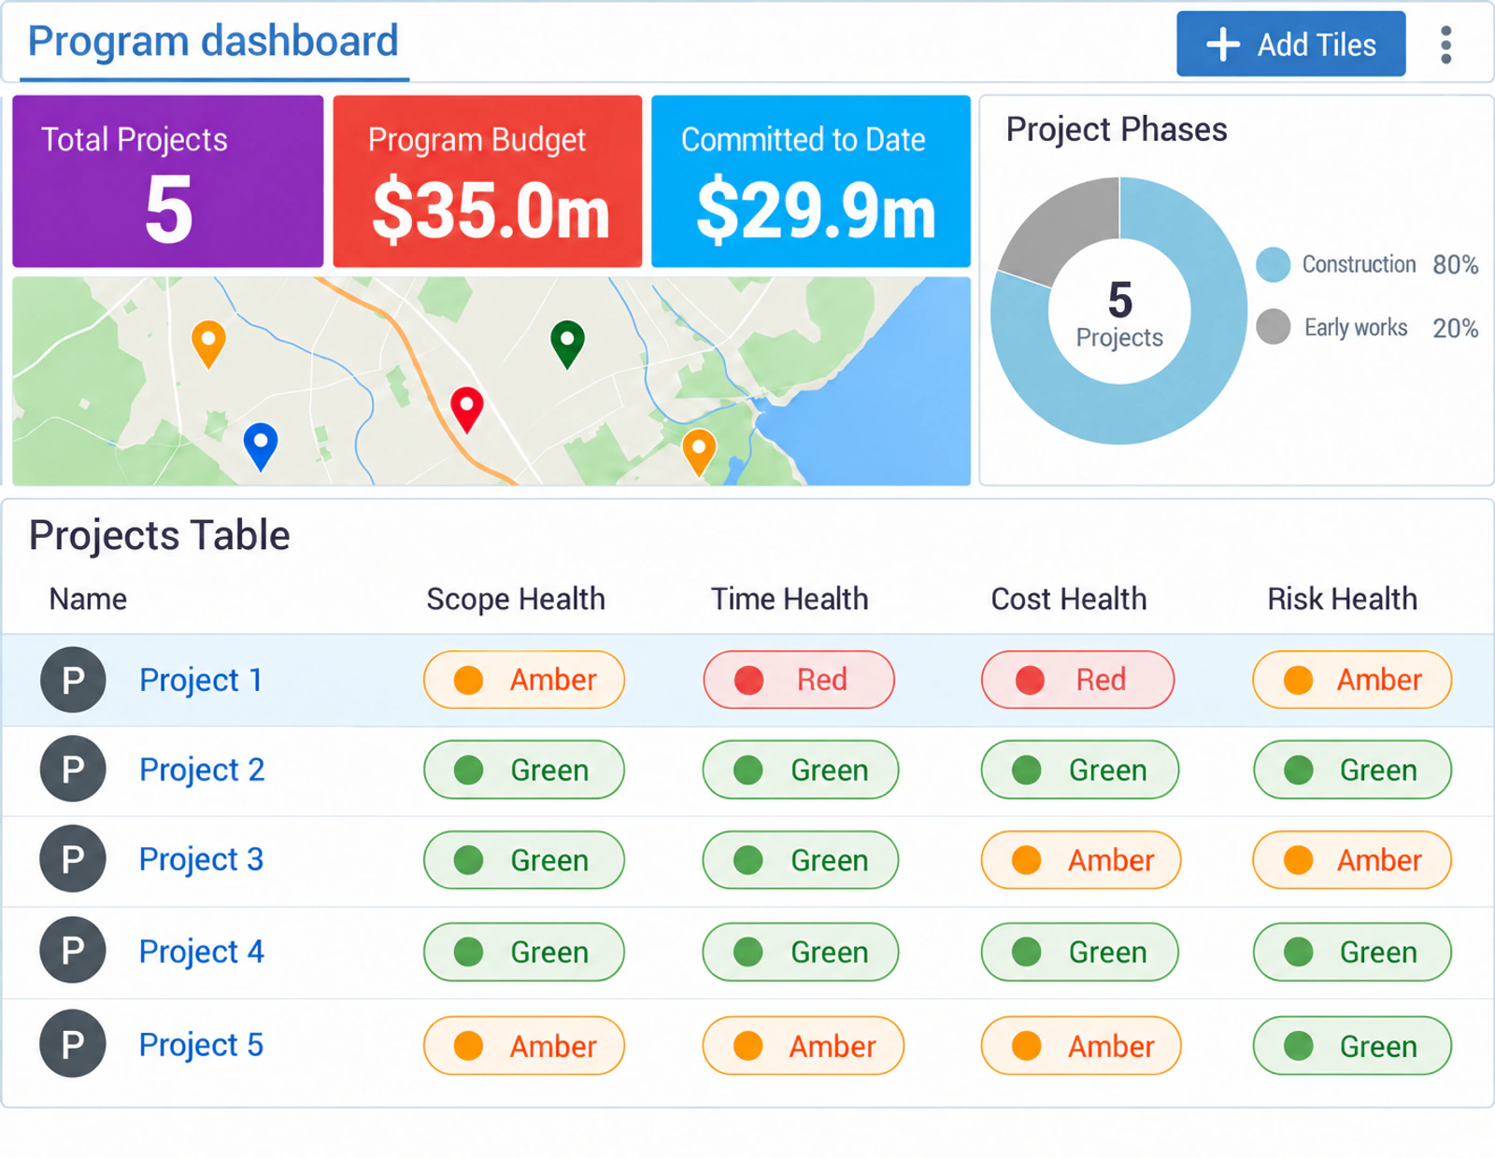Click Project 4's Green Time Health badge
Viewport: 1495px width, 1158px height.
801,952
